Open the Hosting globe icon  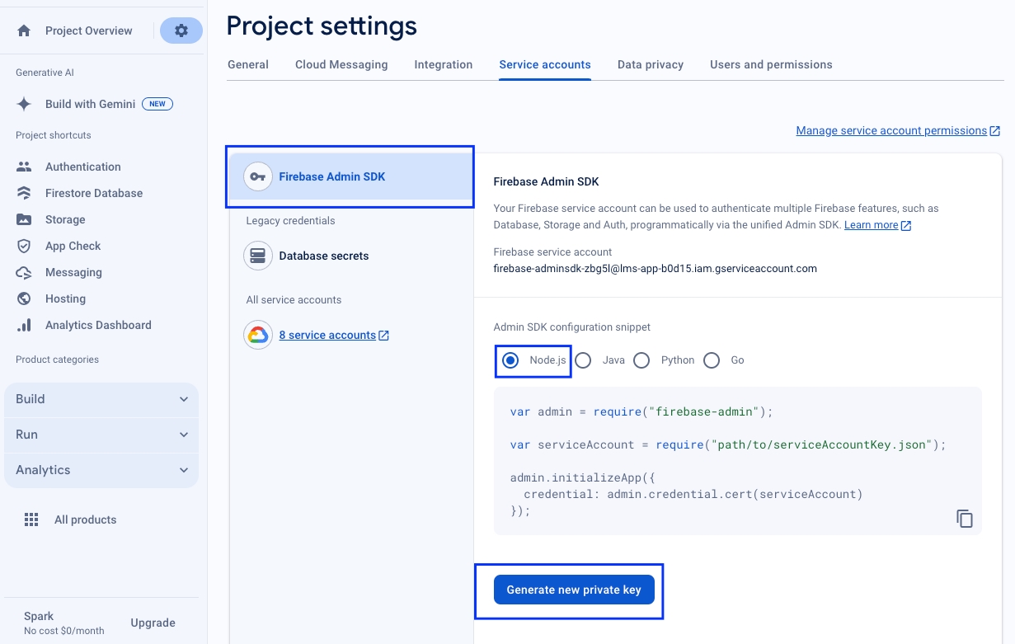24,298
